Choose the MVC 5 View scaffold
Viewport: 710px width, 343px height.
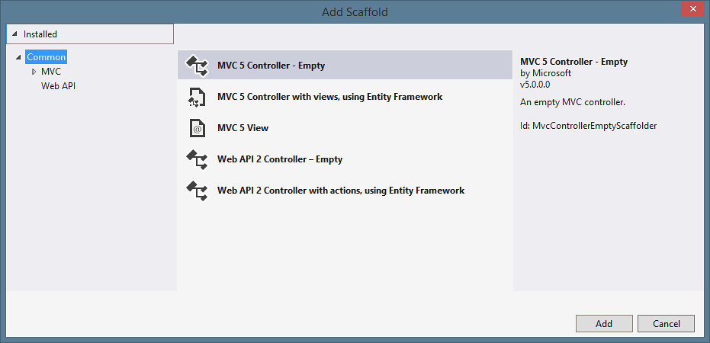[x=243, y=128]
